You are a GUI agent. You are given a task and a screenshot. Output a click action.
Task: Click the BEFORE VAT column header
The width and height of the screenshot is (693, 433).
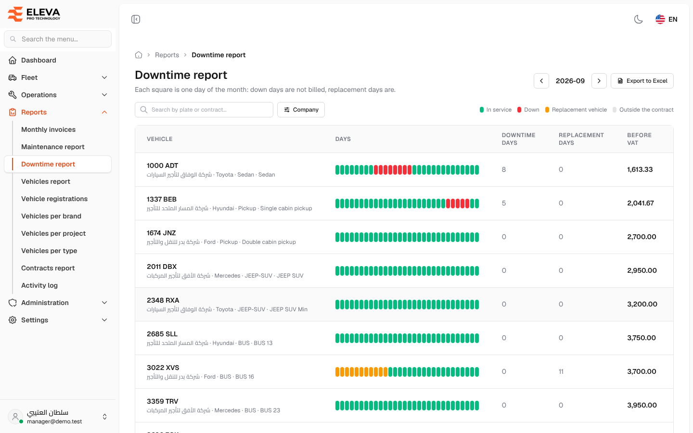(640, 139)
